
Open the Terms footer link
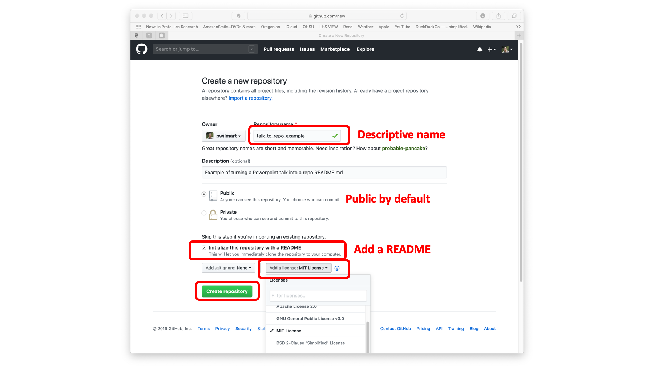click(203, 329)
